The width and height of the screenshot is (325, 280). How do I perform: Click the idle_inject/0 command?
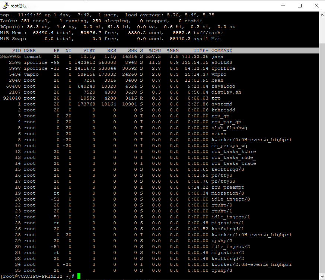231,199
